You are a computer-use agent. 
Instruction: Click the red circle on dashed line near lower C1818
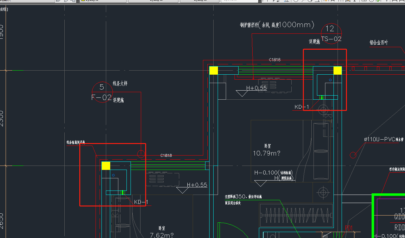[141, 154]
